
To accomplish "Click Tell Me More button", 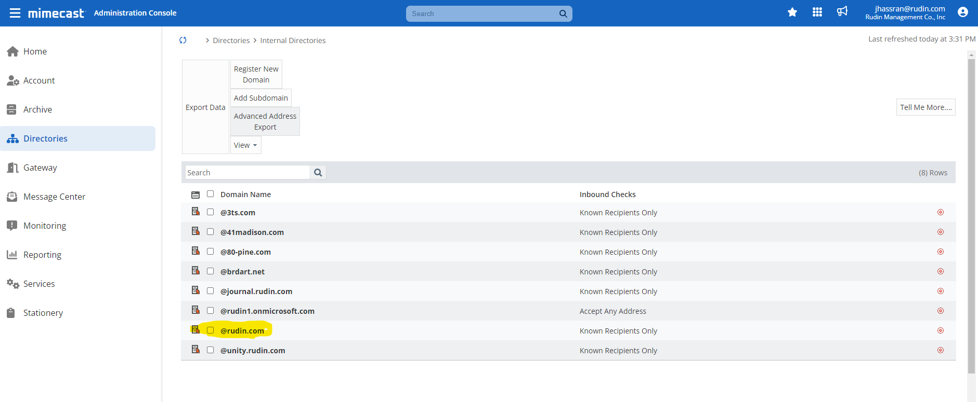I will pos(925,107).
